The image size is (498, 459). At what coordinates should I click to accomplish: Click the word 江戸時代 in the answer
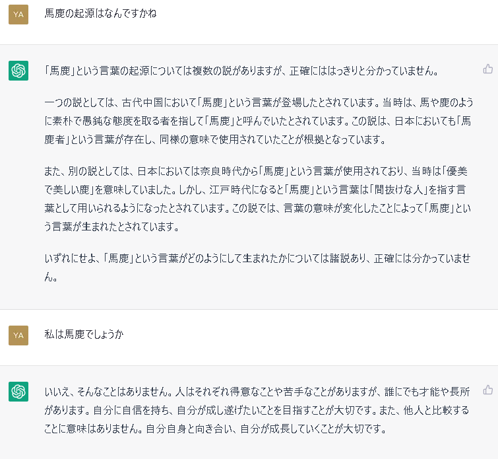coord(230,190)
